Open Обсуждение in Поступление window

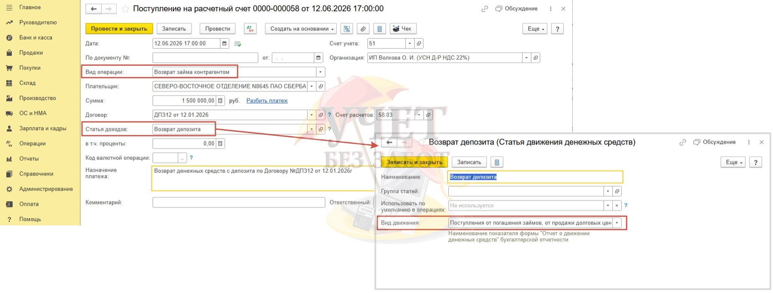point(516,9)
